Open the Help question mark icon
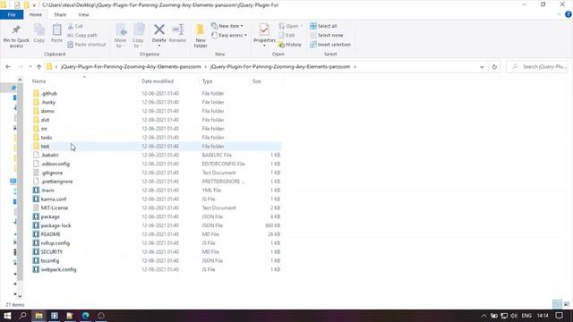The image size is (573, 322). 569,14
